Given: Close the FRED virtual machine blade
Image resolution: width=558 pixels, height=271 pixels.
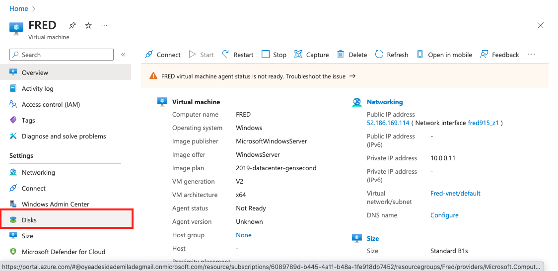Looking at the screenshot, I should click(540, 25).
